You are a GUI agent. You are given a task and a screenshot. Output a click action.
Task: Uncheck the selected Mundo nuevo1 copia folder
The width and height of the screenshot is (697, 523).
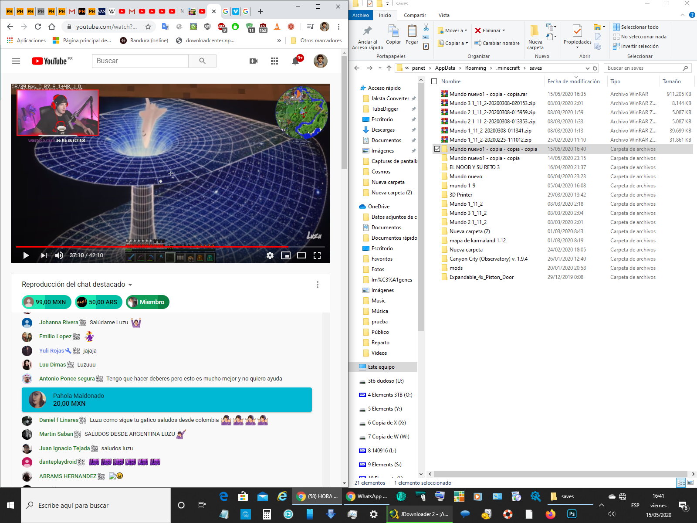click(437, 149)
